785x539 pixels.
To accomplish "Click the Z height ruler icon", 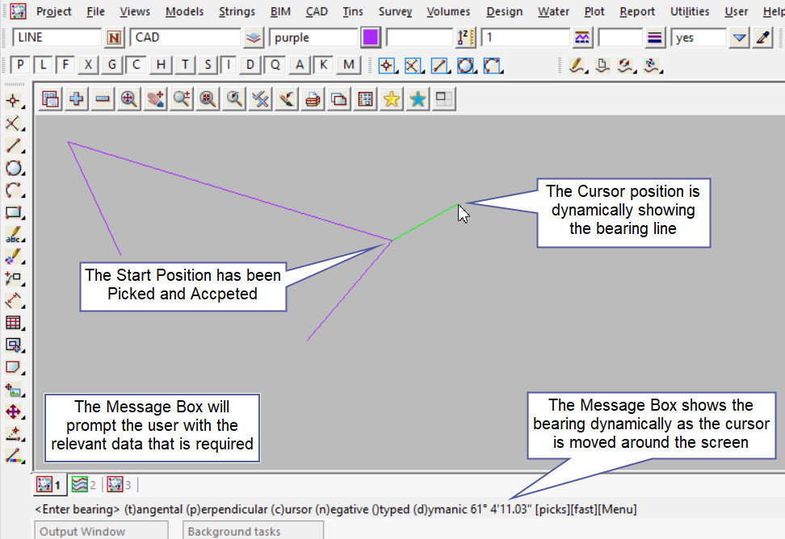I will coord(466,37).
